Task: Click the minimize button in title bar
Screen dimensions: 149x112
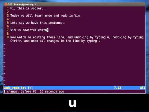Action: (9, 4)
